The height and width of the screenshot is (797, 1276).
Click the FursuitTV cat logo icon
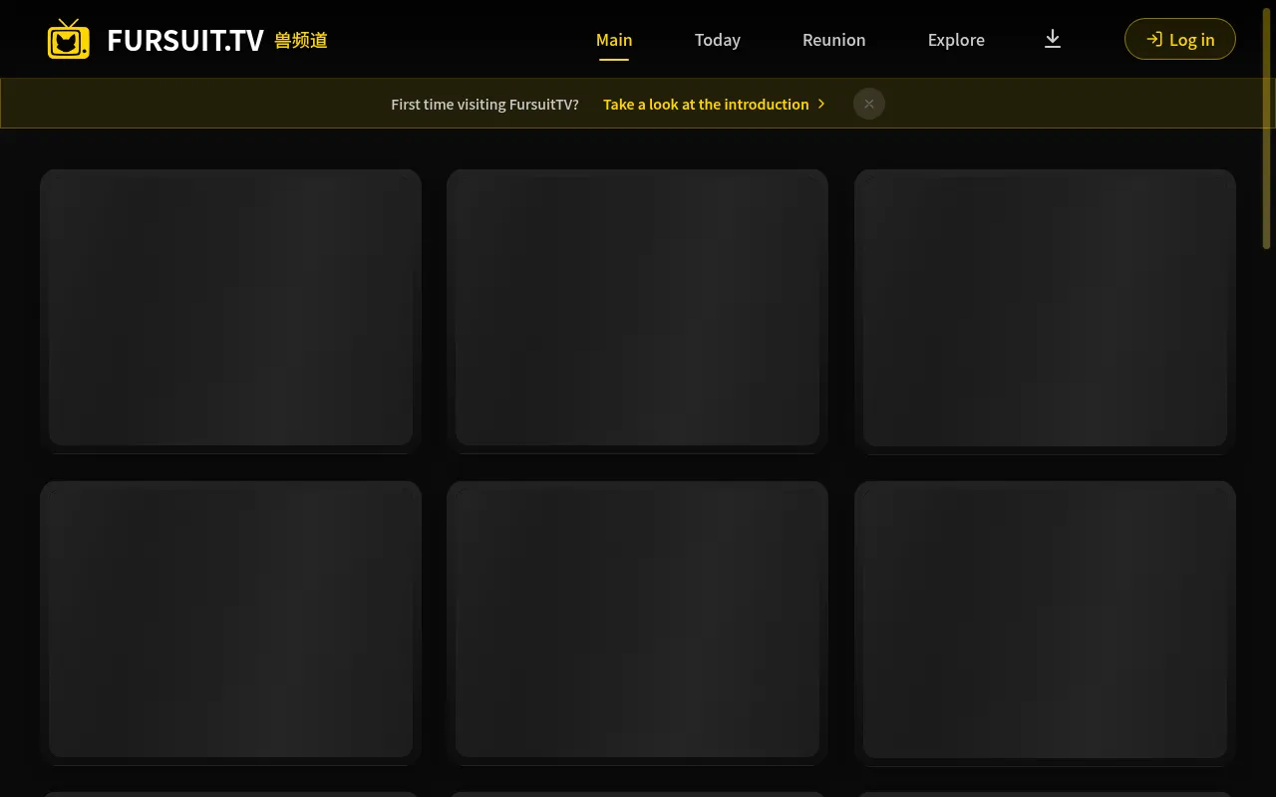(x=69, y=39)
